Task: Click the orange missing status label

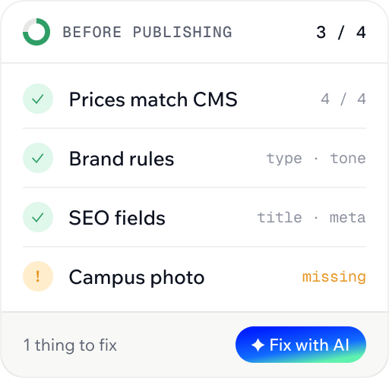Action: (x=334, y=277)
